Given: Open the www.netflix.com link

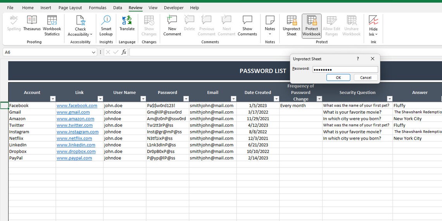Looking at the screenshot, I should point(74,138).
